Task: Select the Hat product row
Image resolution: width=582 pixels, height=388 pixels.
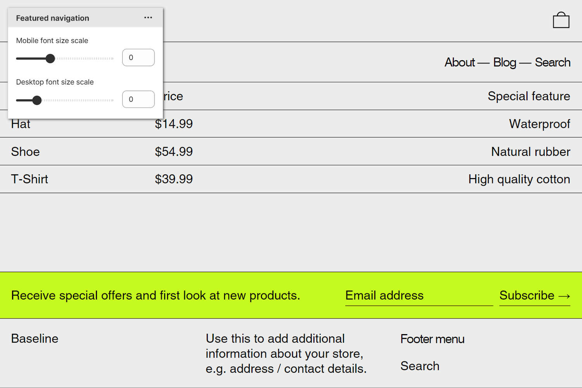Action: [21, 124]
